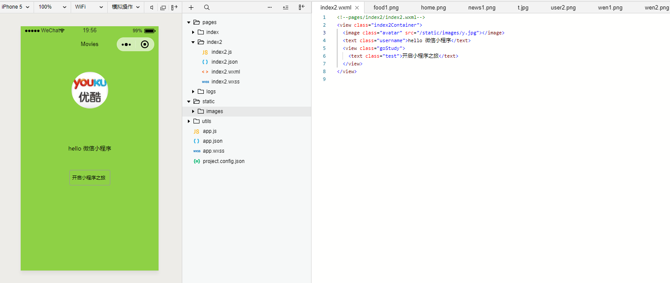Switch to the food1.png tab
This screenshot has height=283, width=670.
coord(386,8)
